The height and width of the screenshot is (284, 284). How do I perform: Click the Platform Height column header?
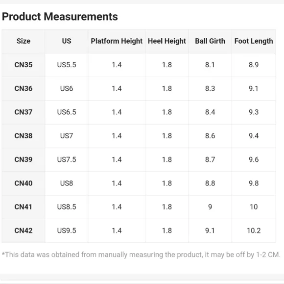pos(117,41)
